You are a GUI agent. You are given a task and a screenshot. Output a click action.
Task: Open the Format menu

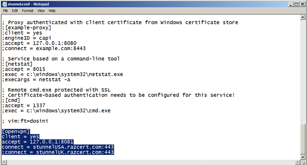point(28,11)
